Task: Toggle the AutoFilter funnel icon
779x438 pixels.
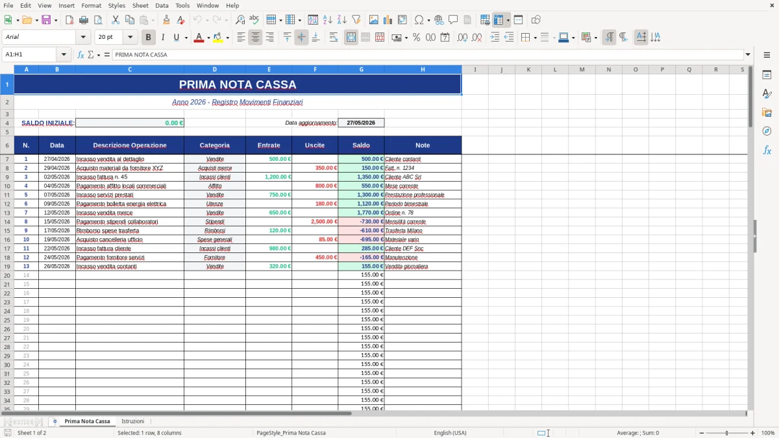Action: tap(356, 20)
